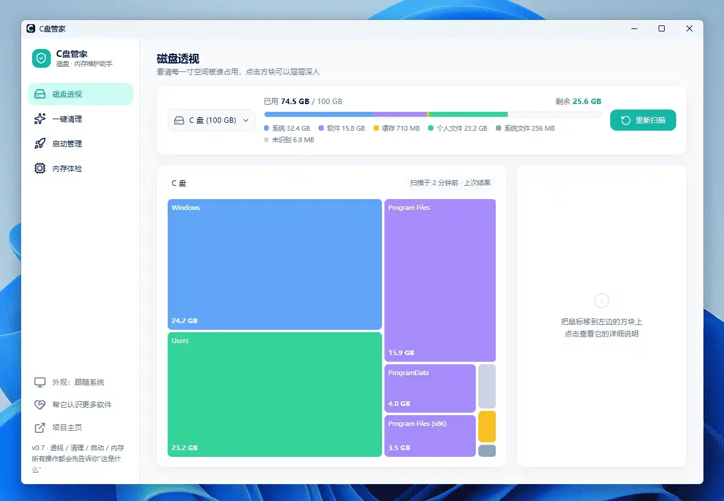Click the purple 软件 15.8 GB legend dot
The width and height of the screenshot is (724, 501).
coord(321,128)
